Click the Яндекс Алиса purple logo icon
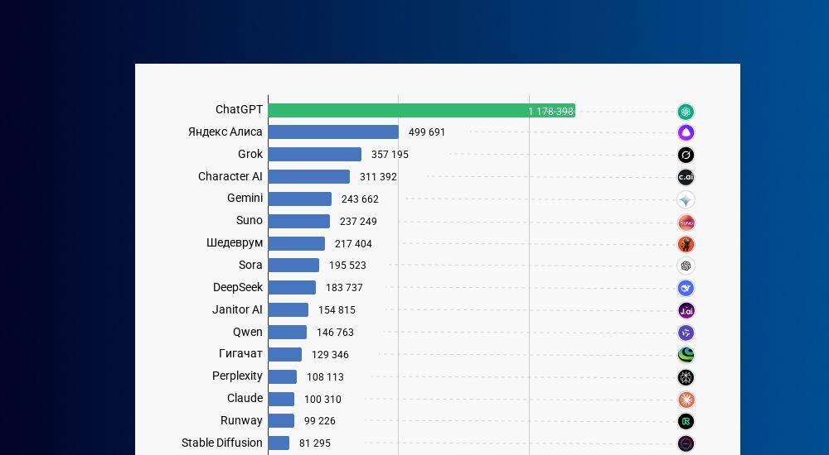This screenshot has height=455, width=829. pos(686,133)
